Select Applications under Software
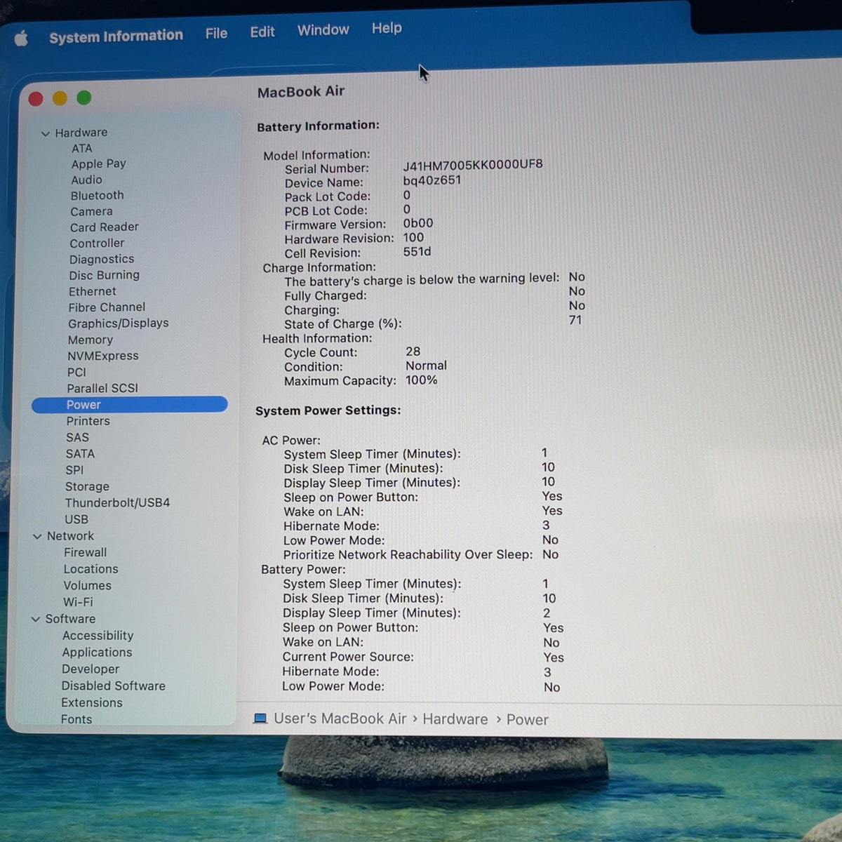 click(x=97, y=653)
